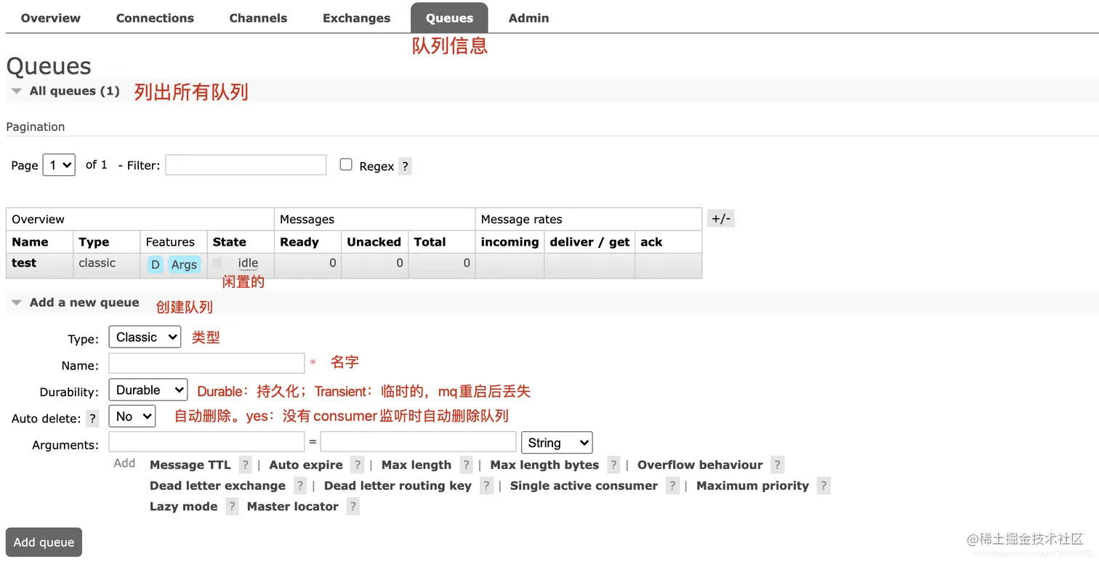Sort queues by State column

(x=229, y=242)
